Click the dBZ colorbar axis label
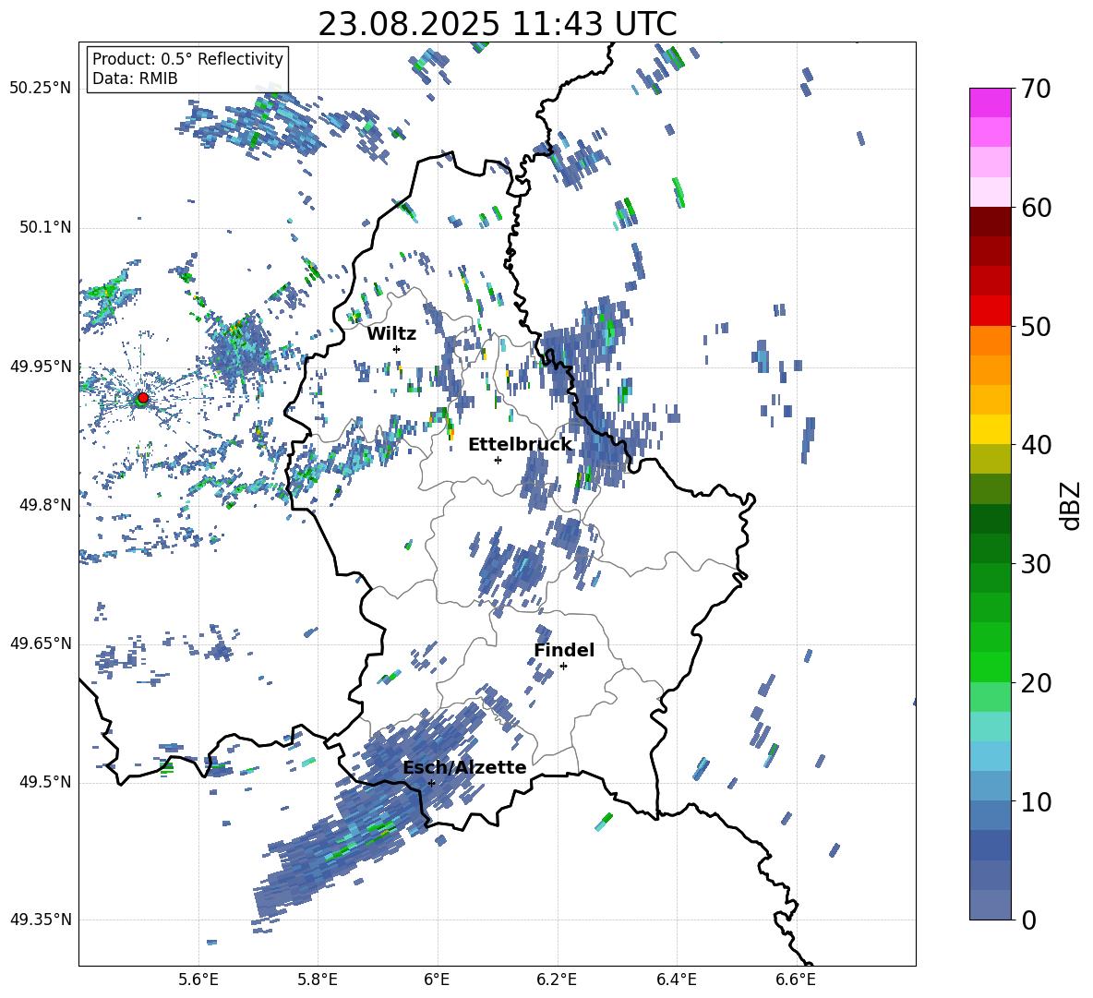1093x998 pixels. [1072, 505]
